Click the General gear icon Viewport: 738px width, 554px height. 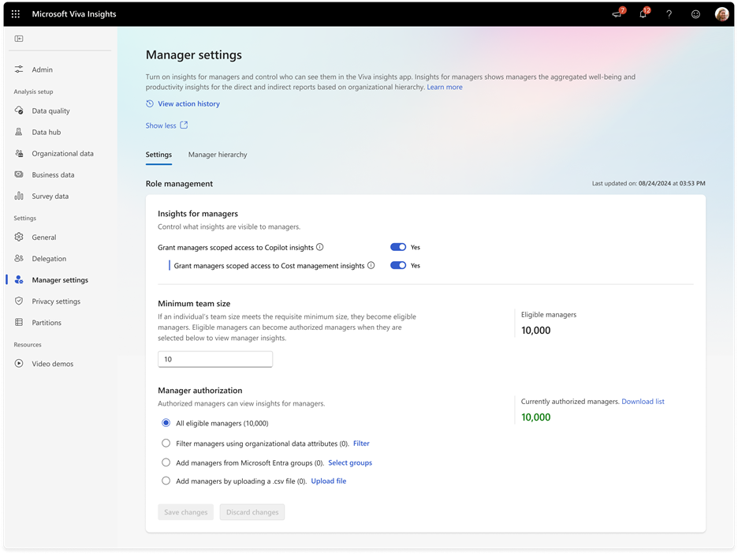[19, 237]
